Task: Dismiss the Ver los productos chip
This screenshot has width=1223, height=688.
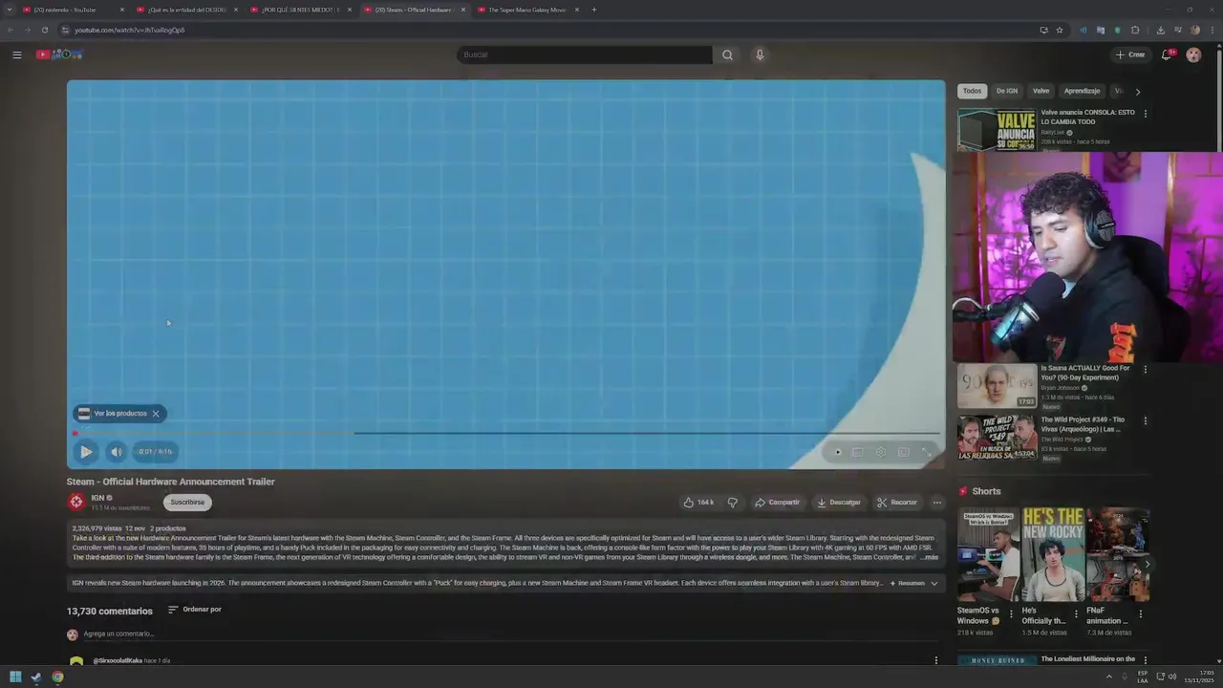Action: click(x=155, y=414)
